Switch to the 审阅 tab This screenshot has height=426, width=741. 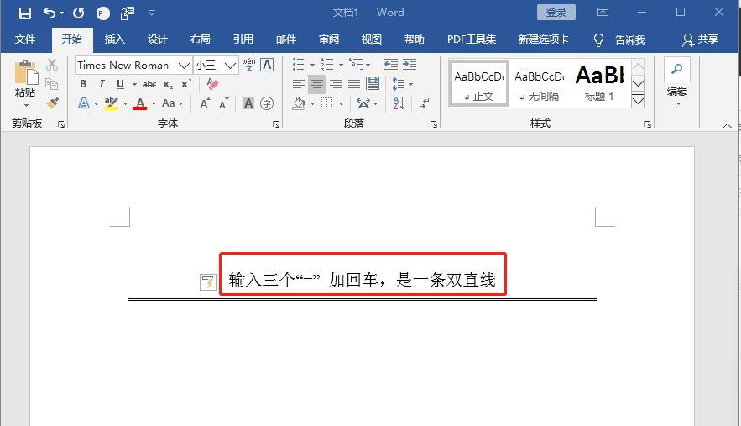pos(328,39)
